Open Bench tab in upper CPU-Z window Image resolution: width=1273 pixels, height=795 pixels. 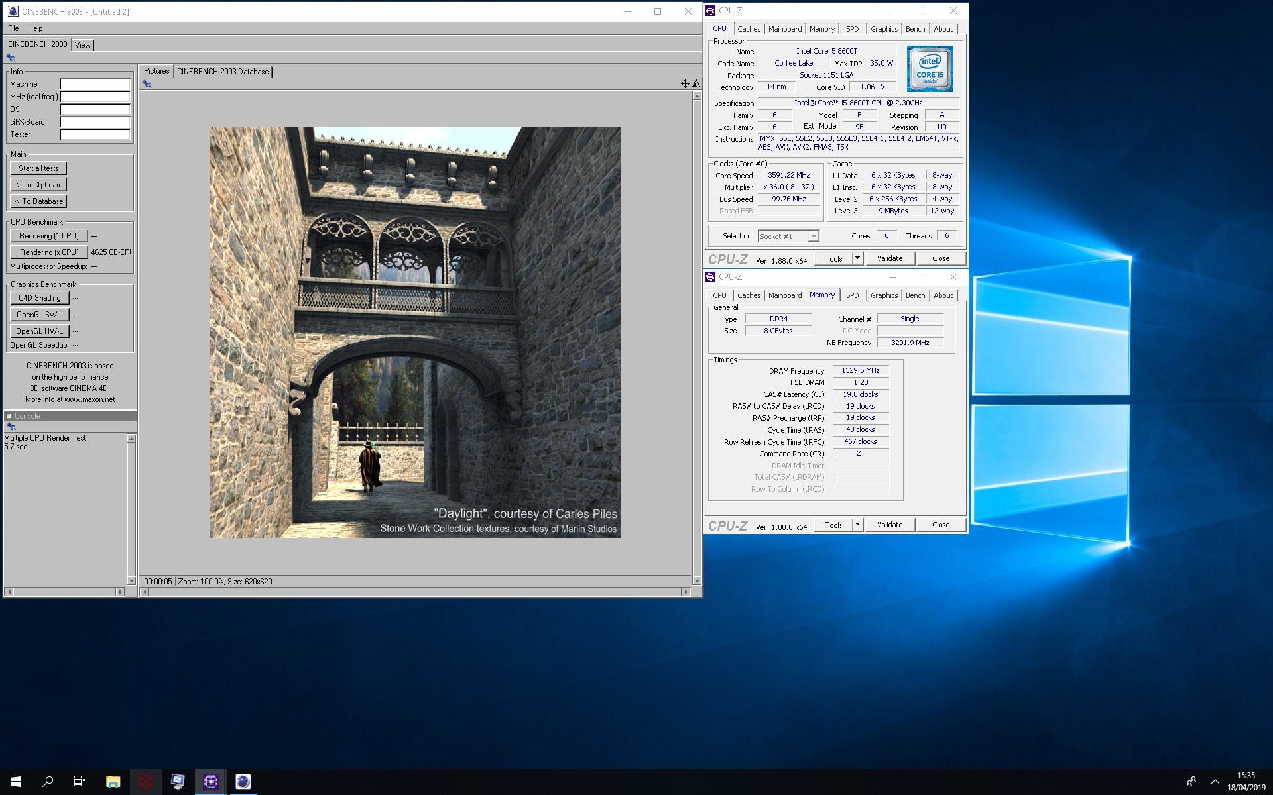915,29
